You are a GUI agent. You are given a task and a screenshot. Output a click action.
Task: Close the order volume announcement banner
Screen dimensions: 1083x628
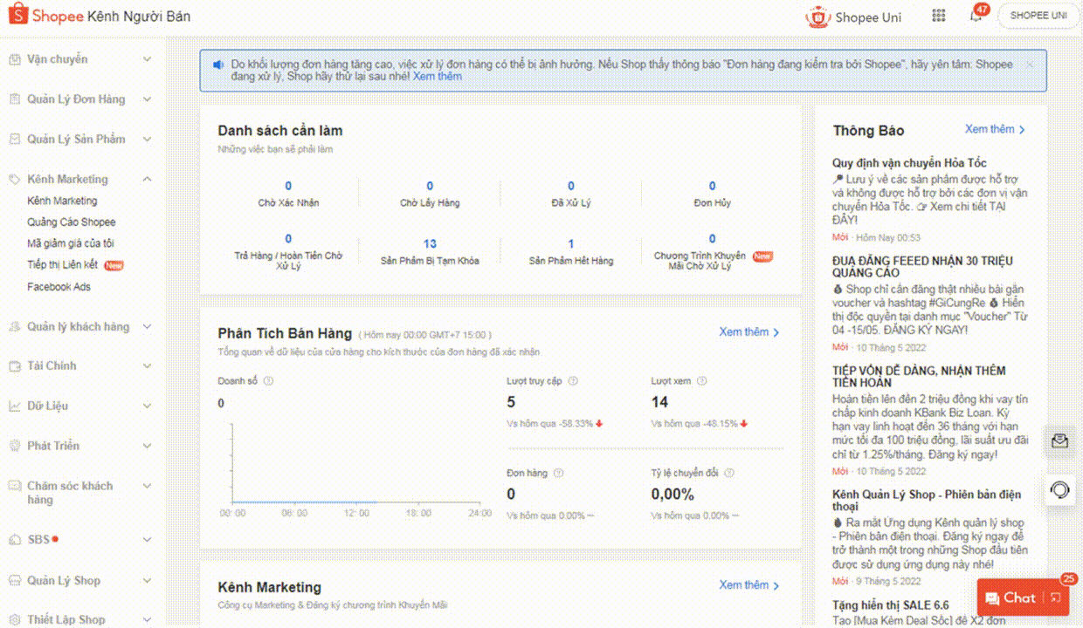click(x=1029, y=65)
